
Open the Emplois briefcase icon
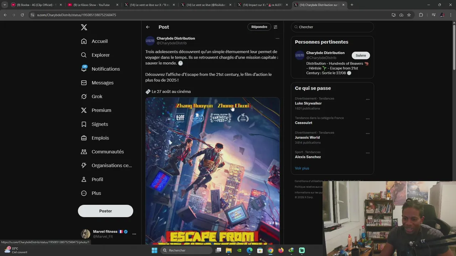(x=84, y=138)
